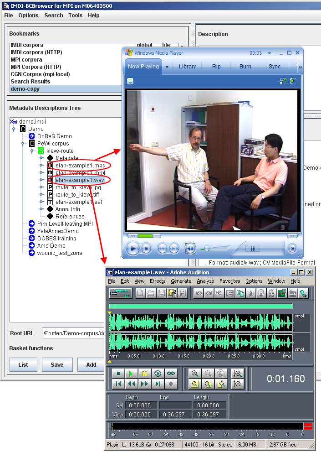Viewport: 321px width, 452px height.
Task: Toggle Loop play in Audition
Action: 171,374
